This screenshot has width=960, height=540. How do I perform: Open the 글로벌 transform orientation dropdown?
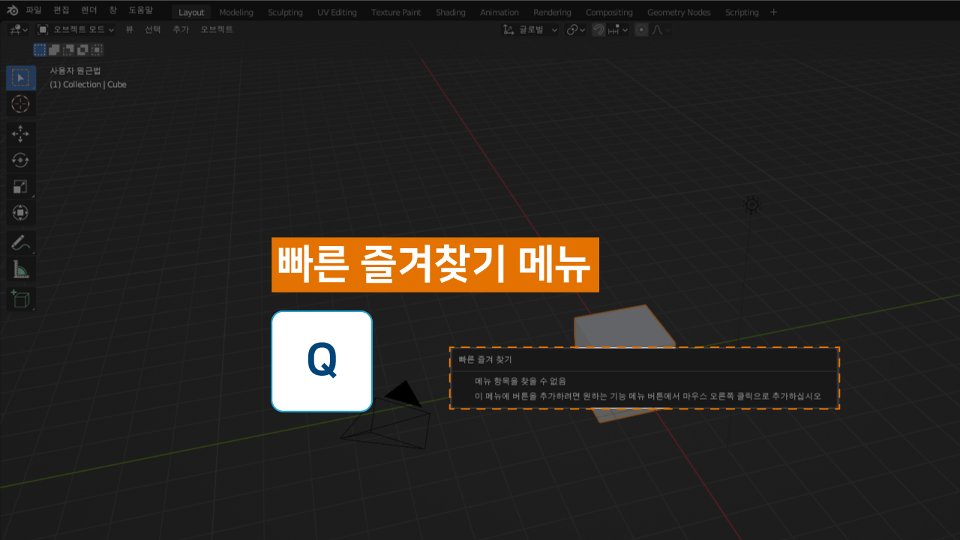[531, 30]
